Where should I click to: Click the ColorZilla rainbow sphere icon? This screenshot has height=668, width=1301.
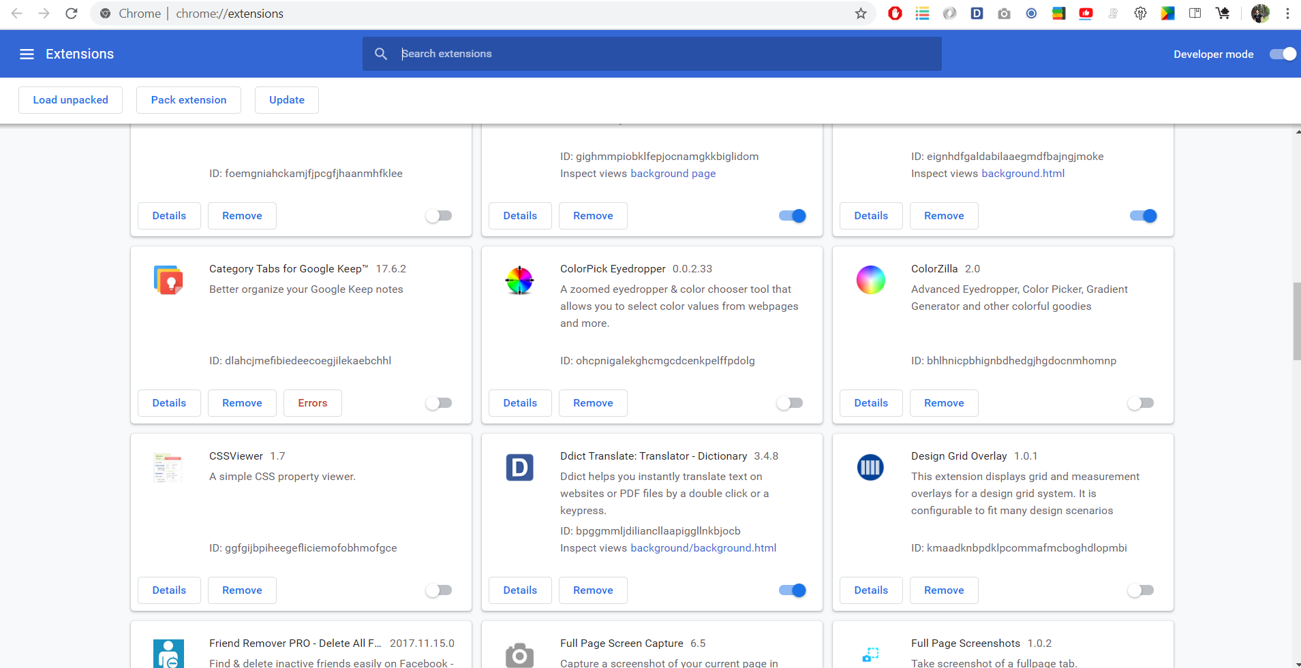(x=870, y=280)
